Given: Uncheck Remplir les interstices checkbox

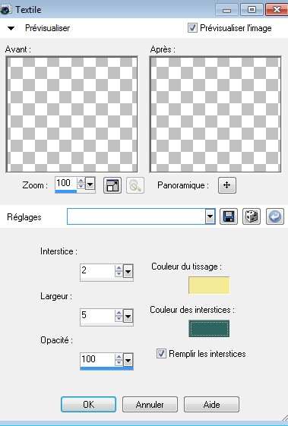Looking at the screenshot, I should click(x=161, y=353).
